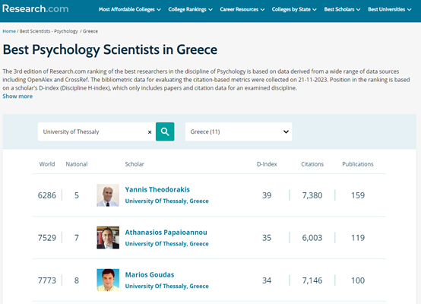
Task: Click University Of Thessaly link under Yannis Theodorakis
Action: tap(166, 201)
